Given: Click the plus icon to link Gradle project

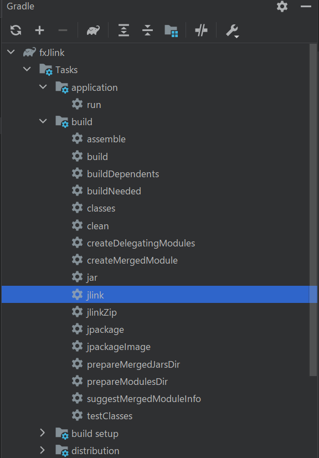Looking at the screenshot, I should 39,30.
